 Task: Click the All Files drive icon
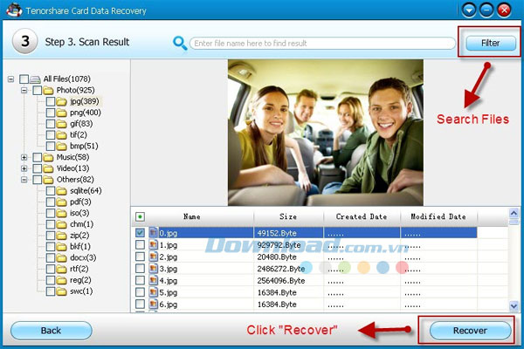[35, 79]
